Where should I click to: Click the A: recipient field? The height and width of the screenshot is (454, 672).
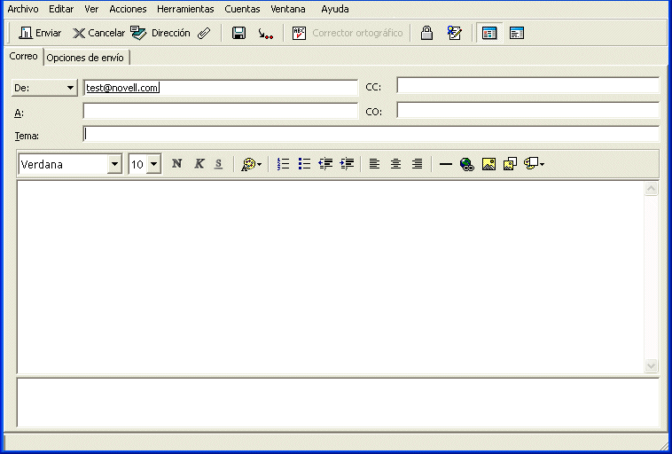220,111
